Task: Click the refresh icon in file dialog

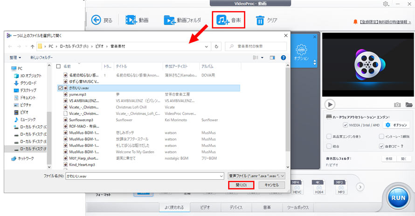Action: click(216, 46)
